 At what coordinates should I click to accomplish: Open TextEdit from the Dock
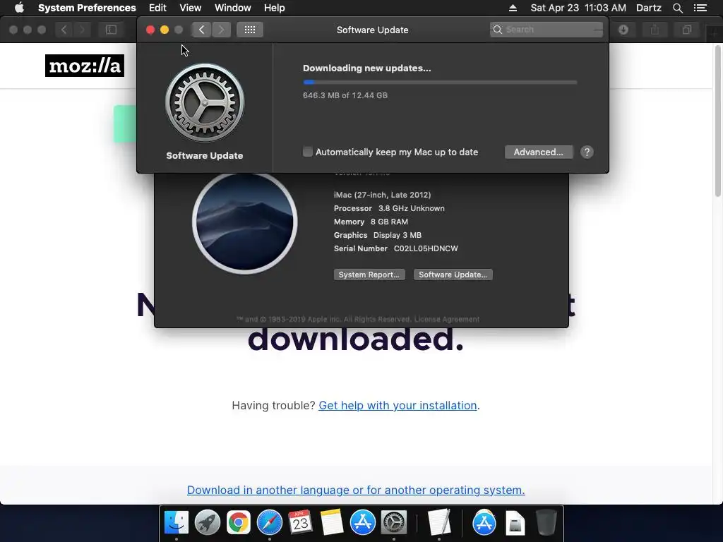[438, 522]
